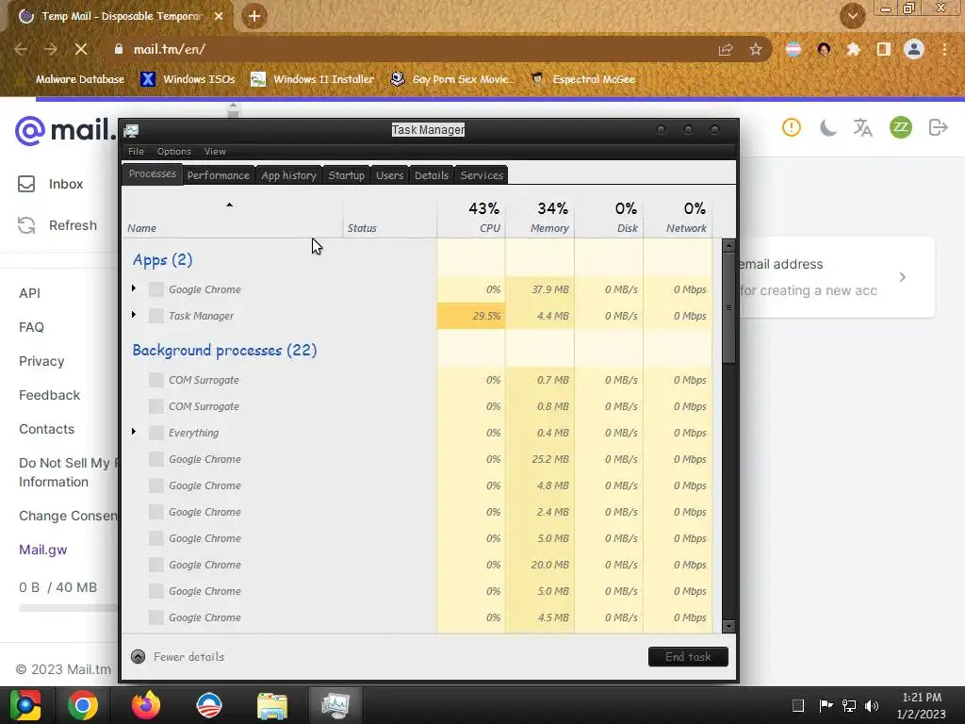The width and height of the screenshot is (965, 724).
Task: Expand the Google Chrome app group
Action: (x=134, y=288)
